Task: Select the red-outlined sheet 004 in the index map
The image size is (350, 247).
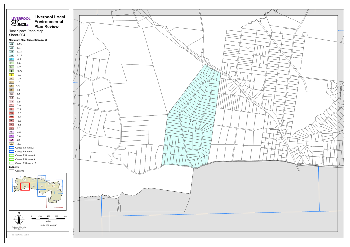Action: pyautogui.click(x=25, y=187)
